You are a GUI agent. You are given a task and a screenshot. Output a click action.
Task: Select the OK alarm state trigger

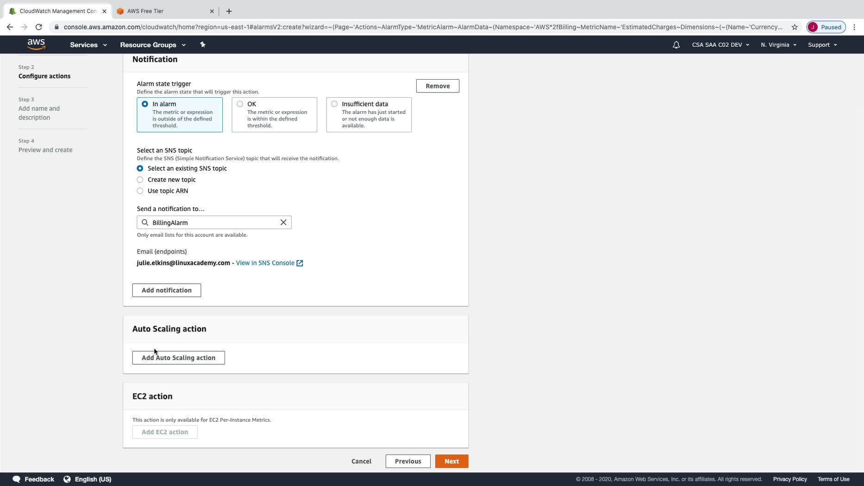(x=274, y=114)
